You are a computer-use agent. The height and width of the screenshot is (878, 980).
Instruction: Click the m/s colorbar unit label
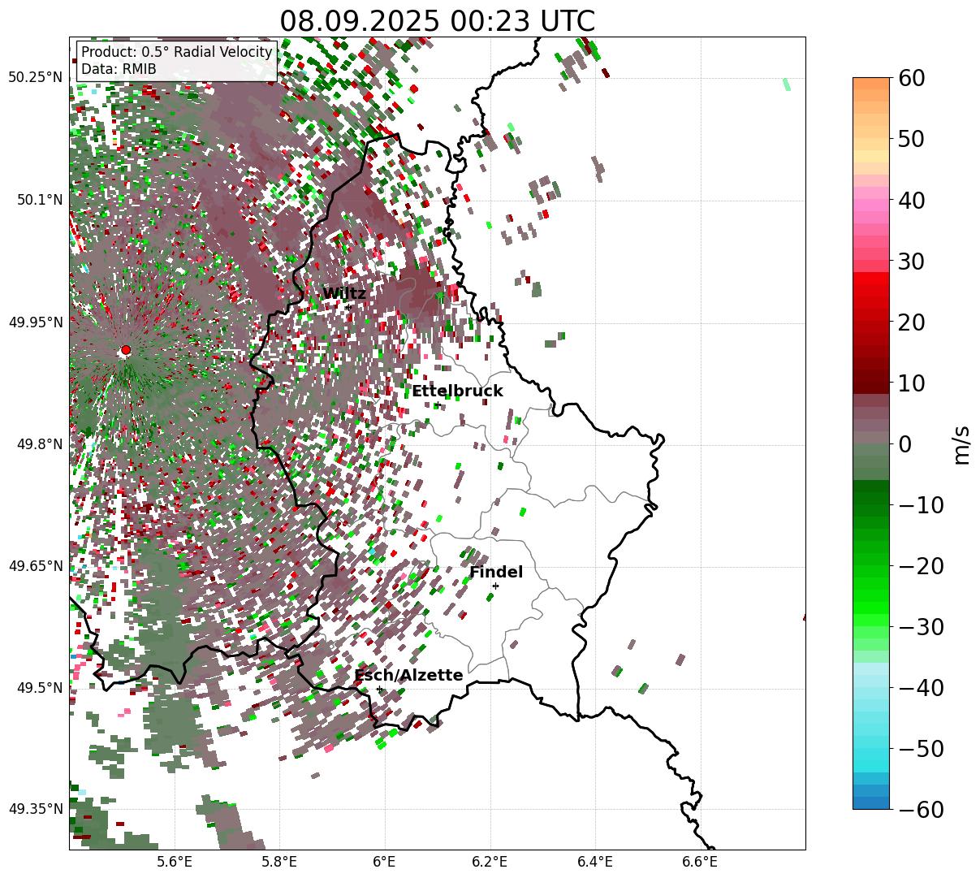961,443
